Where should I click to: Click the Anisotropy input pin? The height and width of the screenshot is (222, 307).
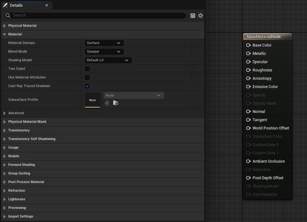(248, 79)
